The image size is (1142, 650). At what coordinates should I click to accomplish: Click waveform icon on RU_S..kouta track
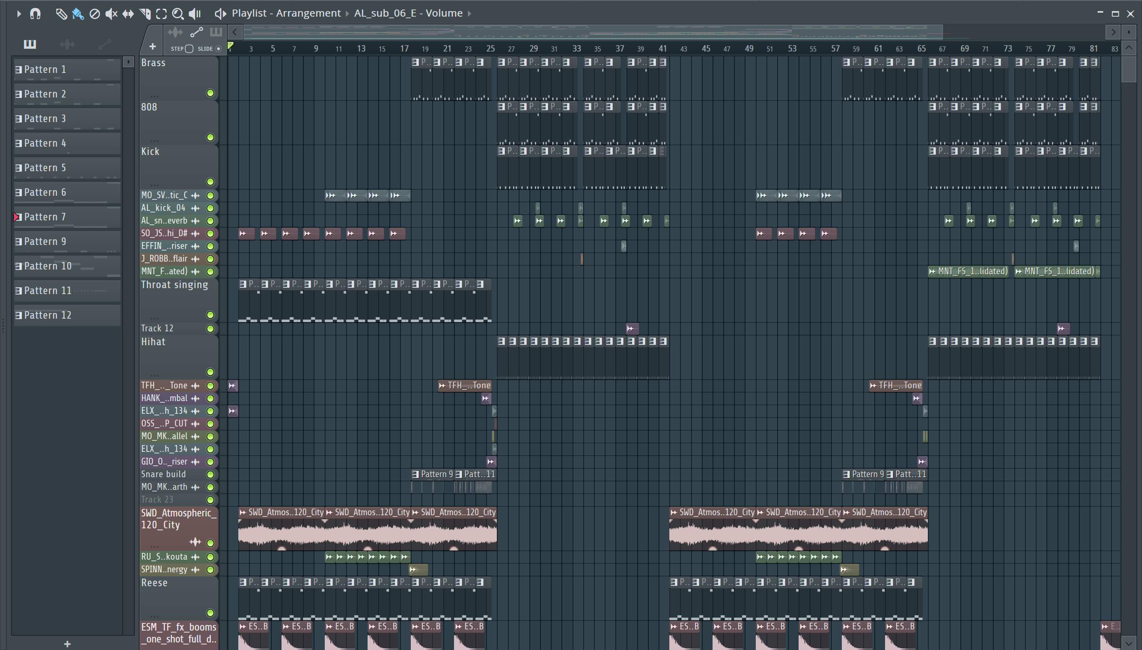coord(195,557)
